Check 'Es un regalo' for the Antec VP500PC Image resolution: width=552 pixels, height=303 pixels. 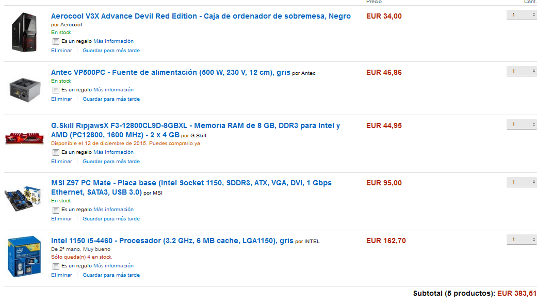56,90
